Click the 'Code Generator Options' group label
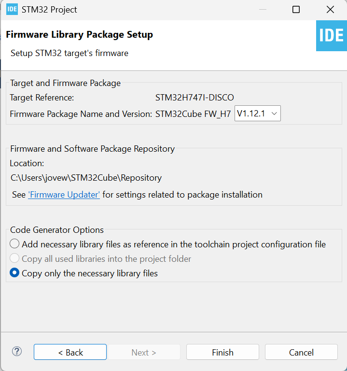The width and height of the screenshot is (347, 371). (57, 230)
